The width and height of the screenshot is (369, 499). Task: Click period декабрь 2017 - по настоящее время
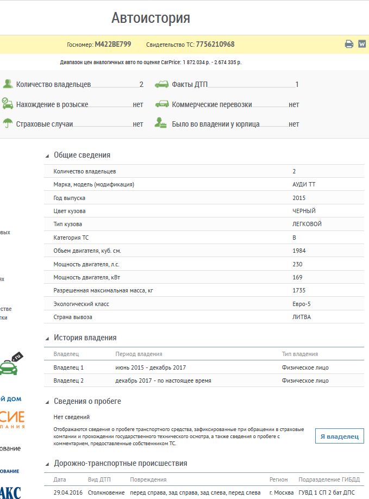tap(163, 381)
